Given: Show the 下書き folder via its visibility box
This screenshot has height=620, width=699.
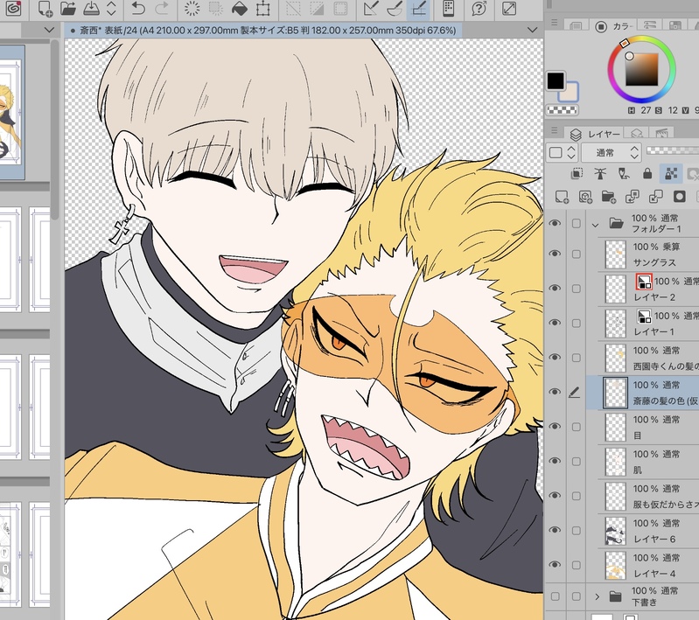Looking at the screenshot, I should pos(555,596).
